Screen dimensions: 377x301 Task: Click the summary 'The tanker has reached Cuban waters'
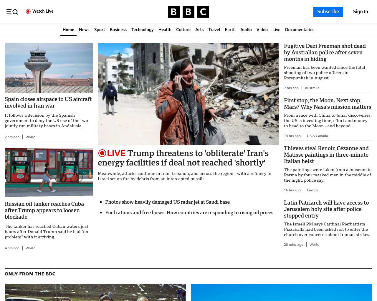47,232
